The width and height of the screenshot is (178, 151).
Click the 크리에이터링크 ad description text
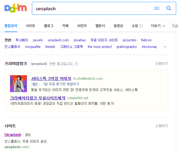[62, 103]
